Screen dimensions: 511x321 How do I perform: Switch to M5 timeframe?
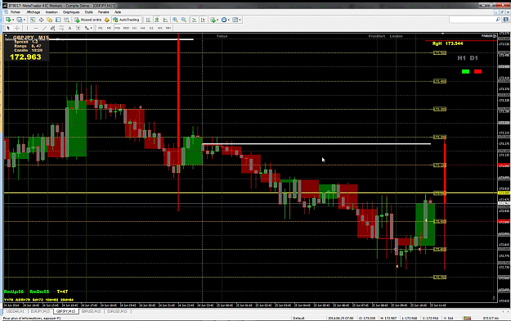click(110, 28)
